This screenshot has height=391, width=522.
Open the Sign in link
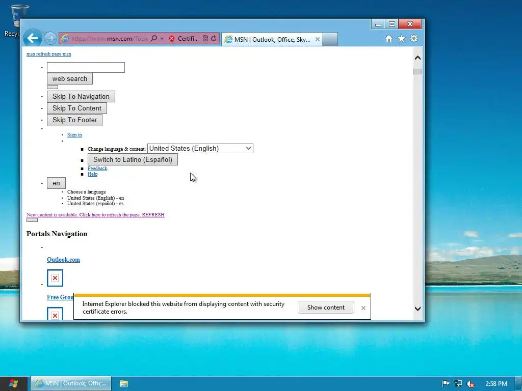coord(74,134)
